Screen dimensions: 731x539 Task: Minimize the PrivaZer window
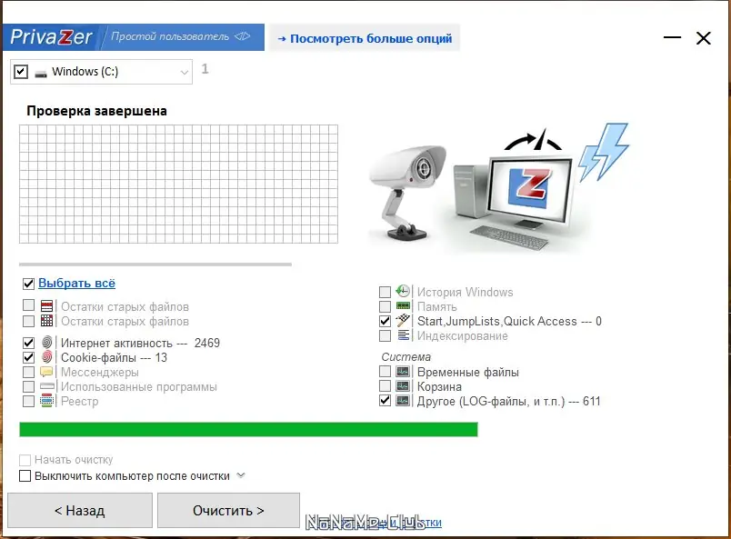[x=672, y=37]
